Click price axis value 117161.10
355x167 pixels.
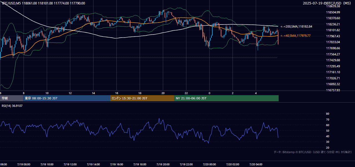coord(333,72)
